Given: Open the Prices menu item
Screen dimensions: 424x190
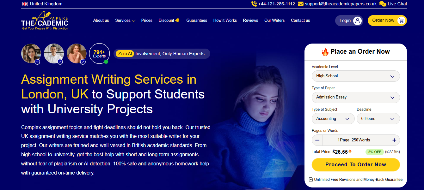Looking at the screenshot, I should (147, 20).
